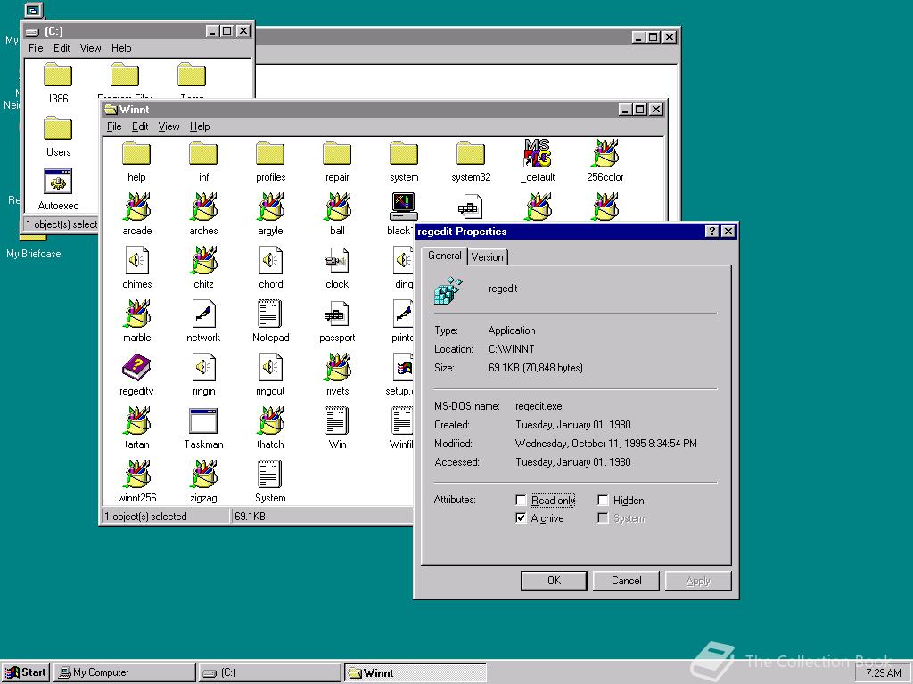Select the rivets bitmap icon

[338, 367]
